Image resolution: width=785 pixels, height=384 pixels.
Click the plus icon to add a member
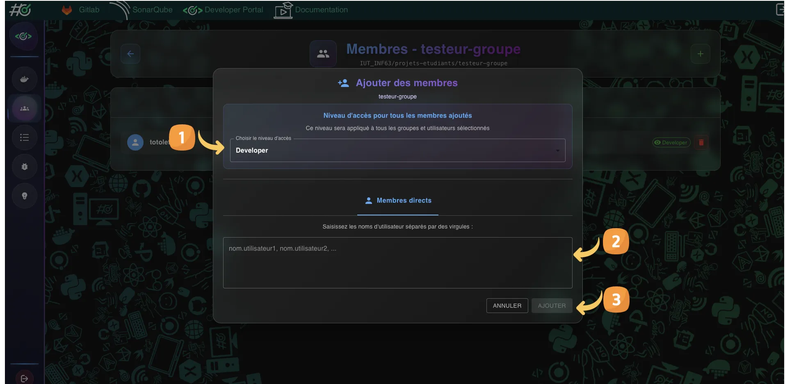(x=701, y=54)
